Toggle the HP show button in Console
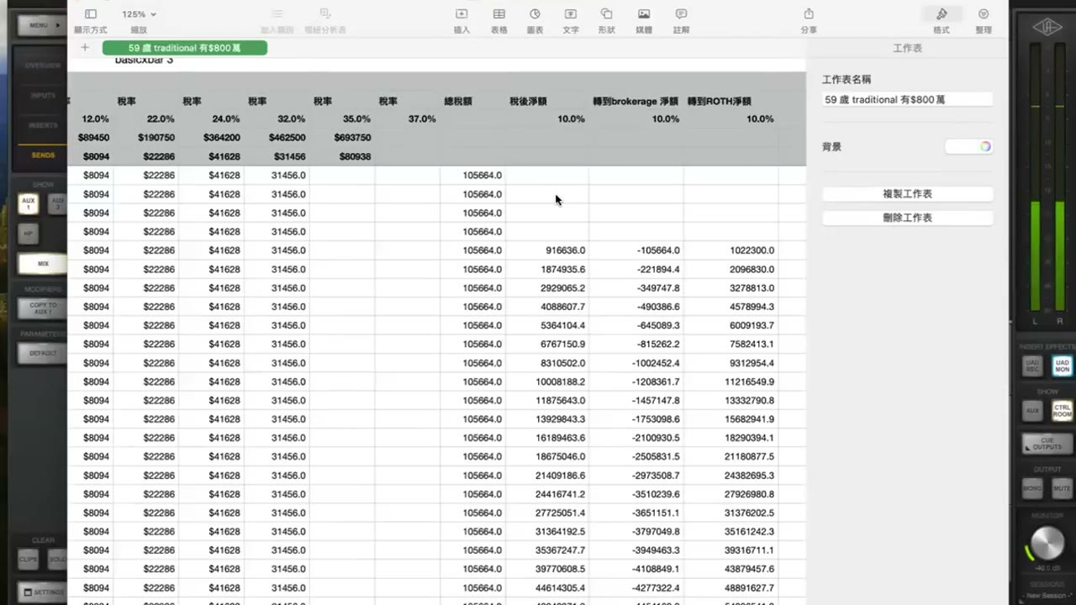Viewport: 1076px width, 605px height. point(29,234)
